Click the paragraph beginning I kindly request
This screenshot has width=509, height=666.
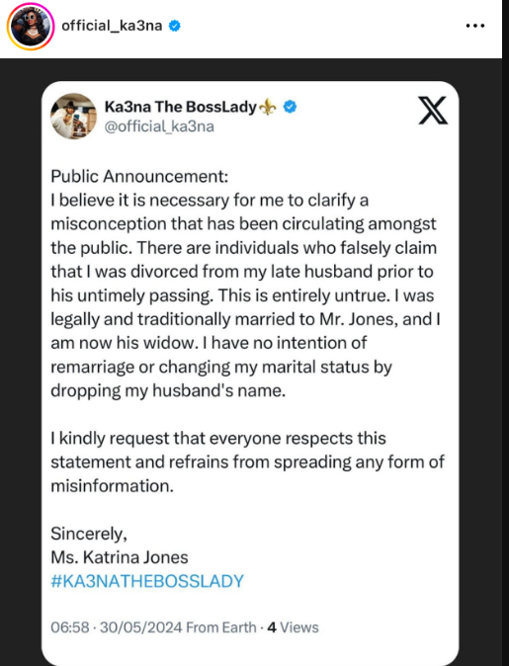pyautogui.click(x=248, y=462)
